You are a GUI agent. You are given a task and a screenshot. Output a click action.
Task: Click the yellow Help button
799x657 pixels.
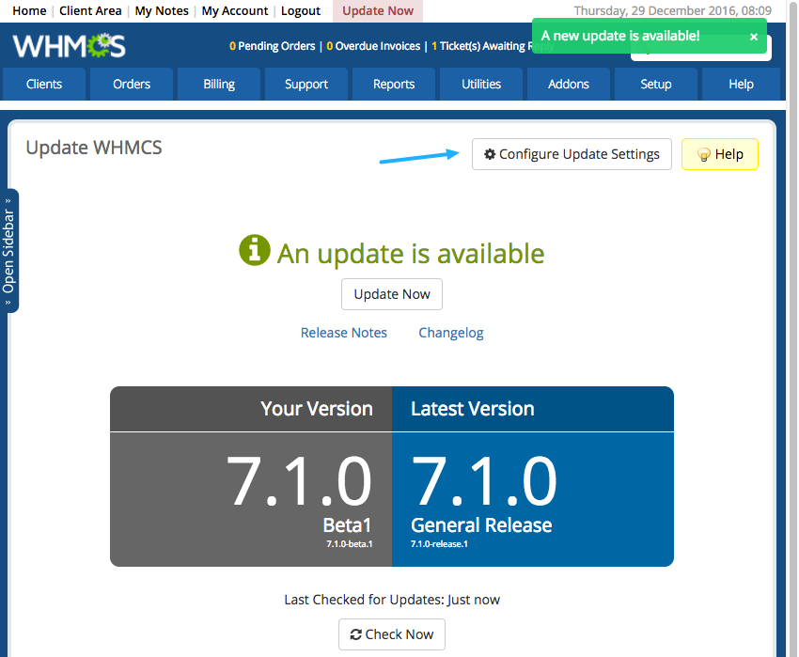(719, 154)
